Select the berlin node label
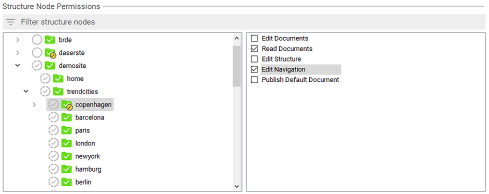This screenshot has width=489, height=194. (x=83, y=182)
